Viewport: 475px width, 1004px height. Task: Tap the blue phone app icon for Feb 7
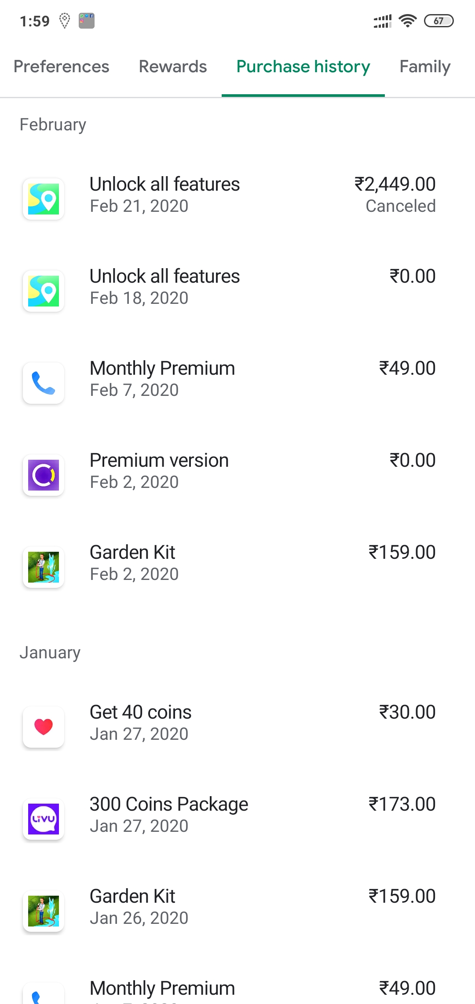click(x=44, y=383)
